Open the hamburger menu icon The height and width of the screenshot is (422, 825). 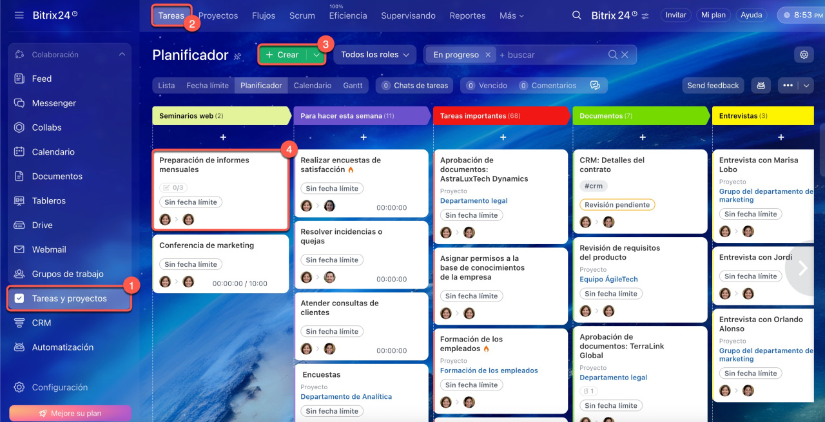pos(19,15)
